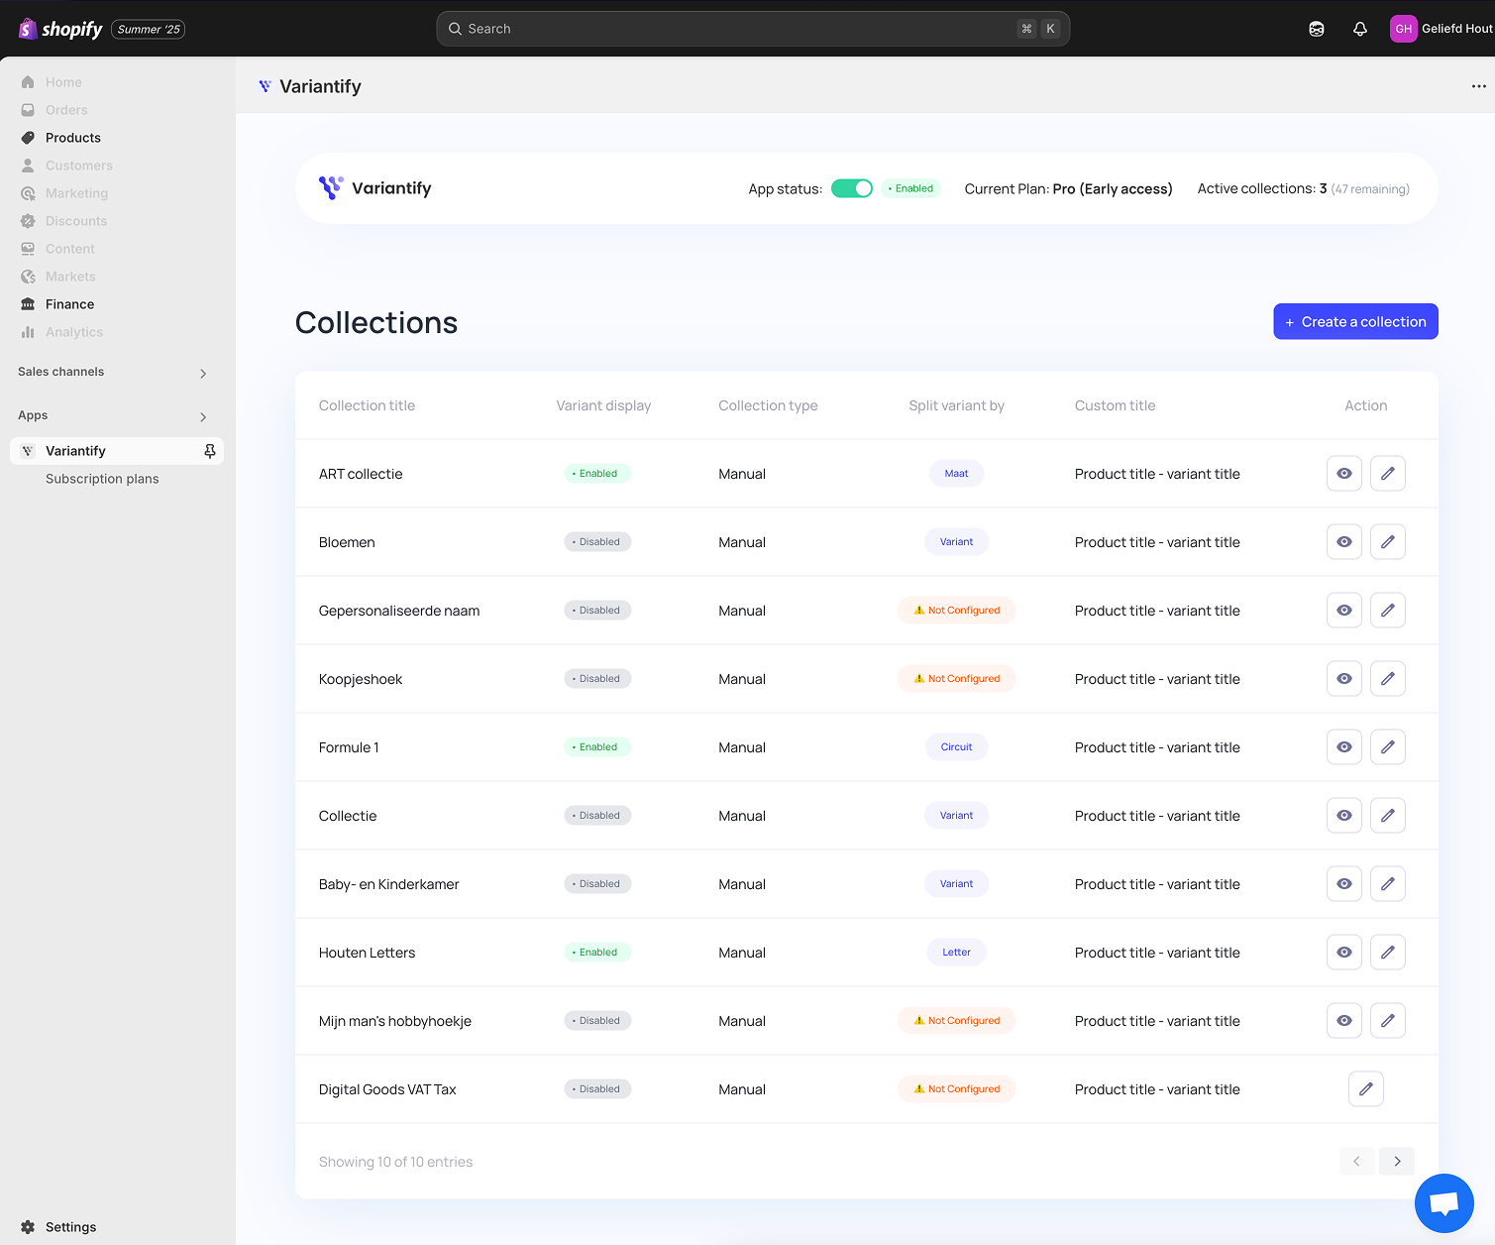View Baby- en Kinderkamer with eye icon
1495x1245 pixels.
point(1344,884)
